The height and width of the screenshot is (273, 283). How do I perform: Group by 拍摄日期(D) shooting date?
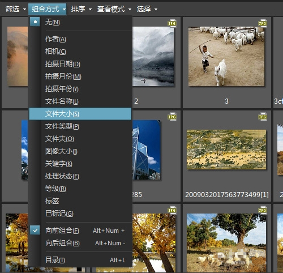pos(80,64)
